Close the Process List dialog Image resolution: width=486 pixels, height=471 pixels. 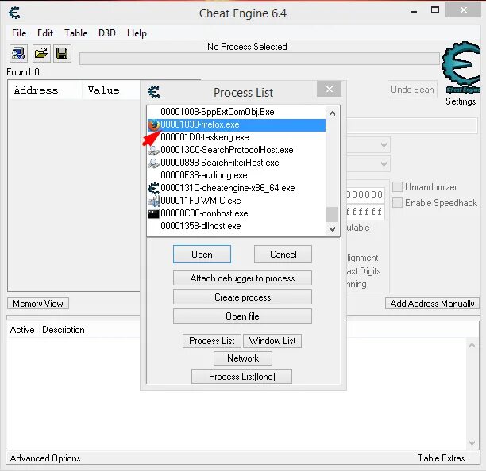click(330, 89)
